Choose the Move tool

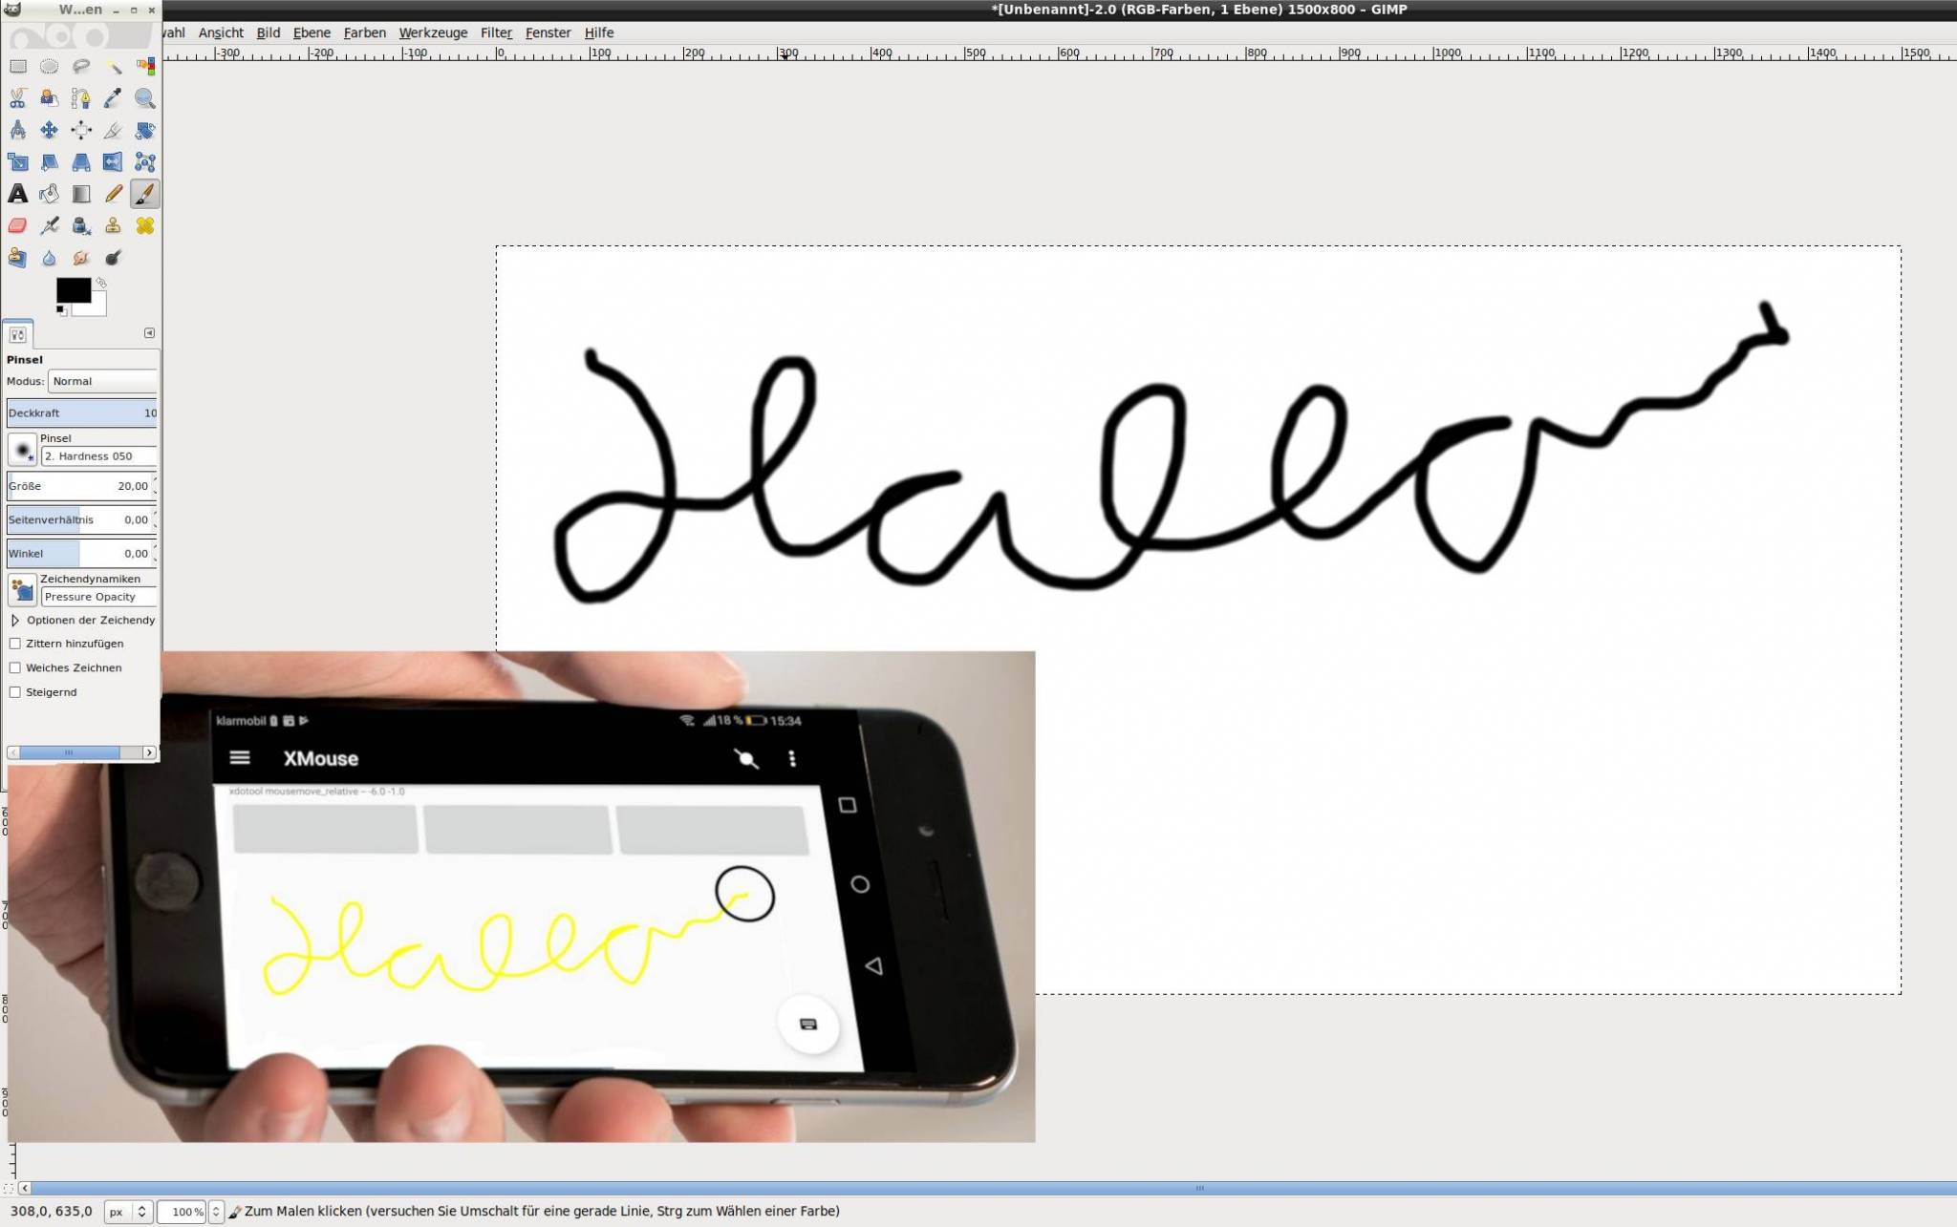coord(50,130)
